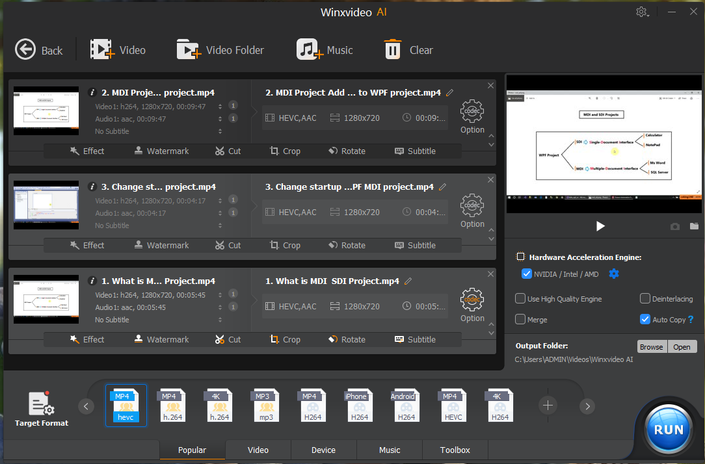Open the output folder
The width and height of the screenshot is (705, 464).
pos(682,346)
